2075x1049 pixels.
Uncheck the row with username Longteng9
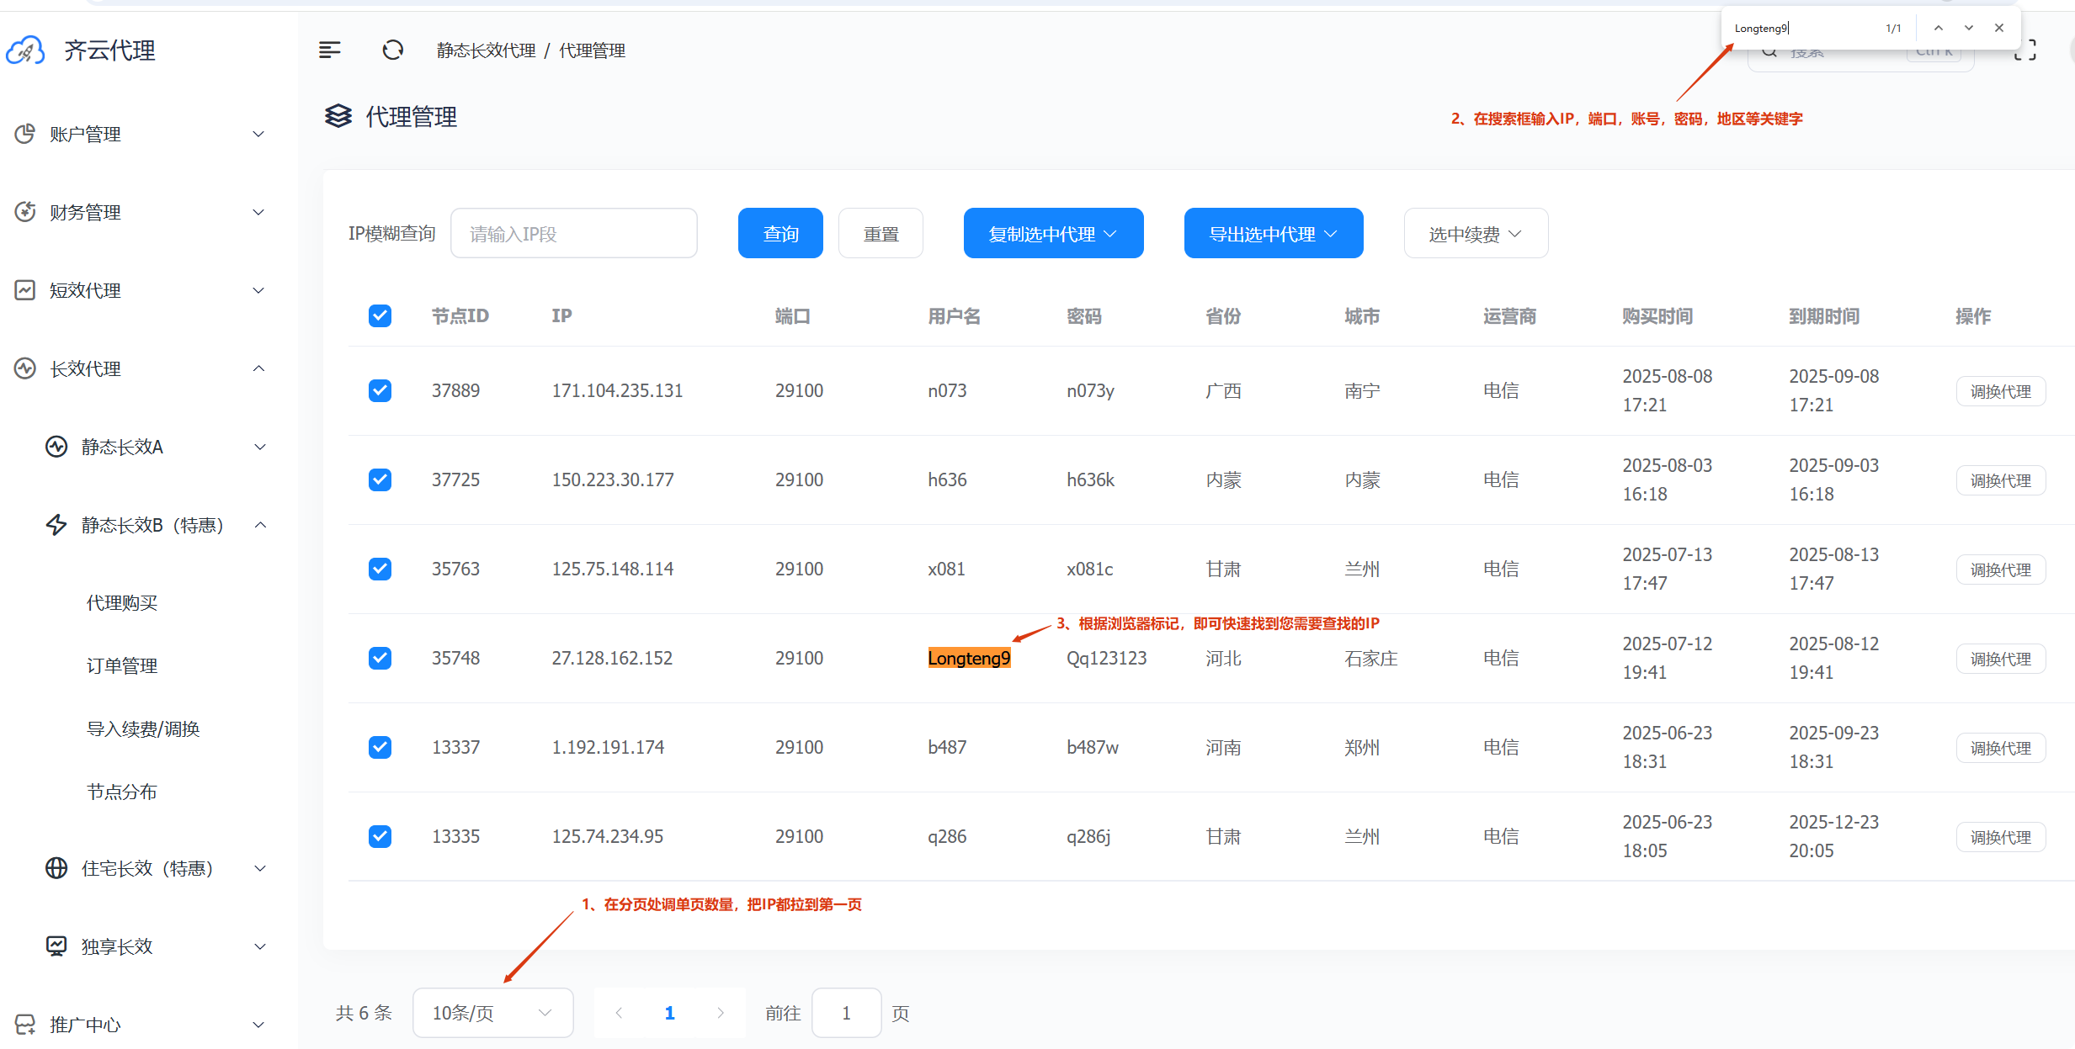pos(380,658)
